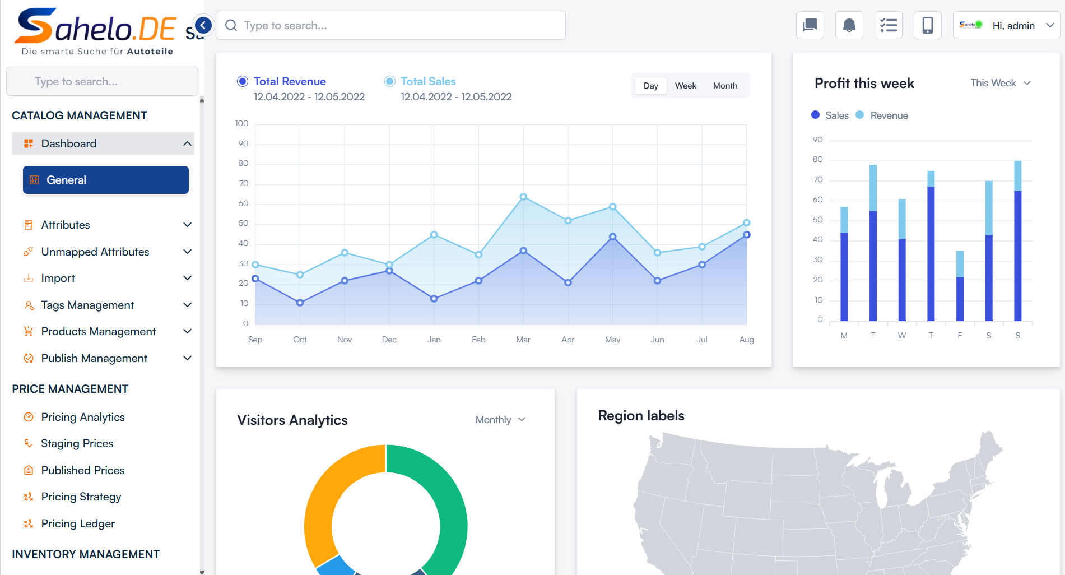
Task: Click the Staging Prices icon
Action: click(29, 443)
